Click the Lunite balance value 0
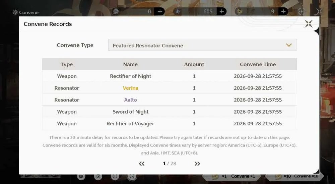335x184 pixels. click(x=149, y=11)
